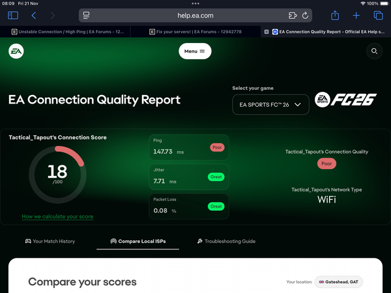This screenshot has width=391, height=293.
Task: Tap the help.ea.com address field
Action: click(x=195, y=15)
